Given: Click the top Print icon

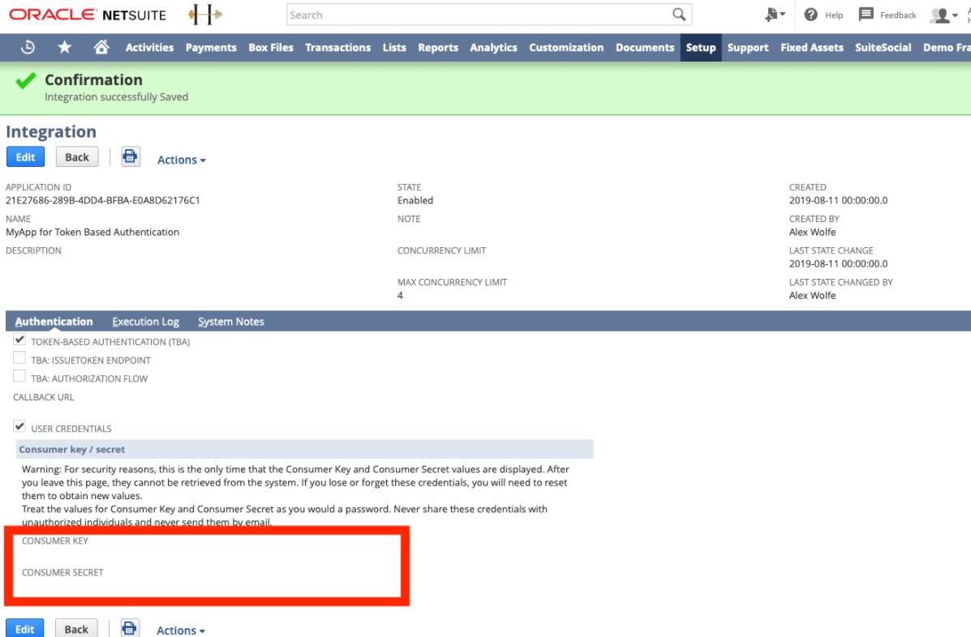Looking at the screenshot, I should pos(130,156).
